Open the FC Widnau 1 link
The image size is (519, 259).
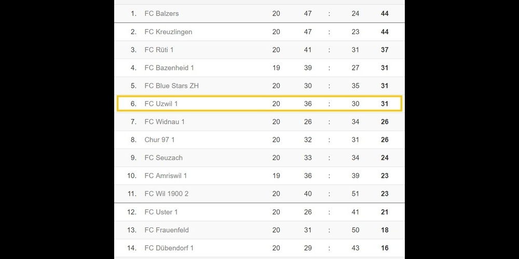tap(165, 122)
